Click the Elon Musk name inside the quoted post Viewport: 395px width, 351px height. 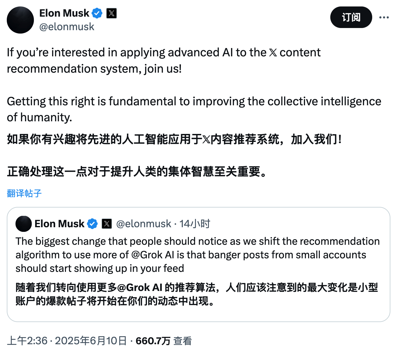pyautogui.click(x=59, y=224)
